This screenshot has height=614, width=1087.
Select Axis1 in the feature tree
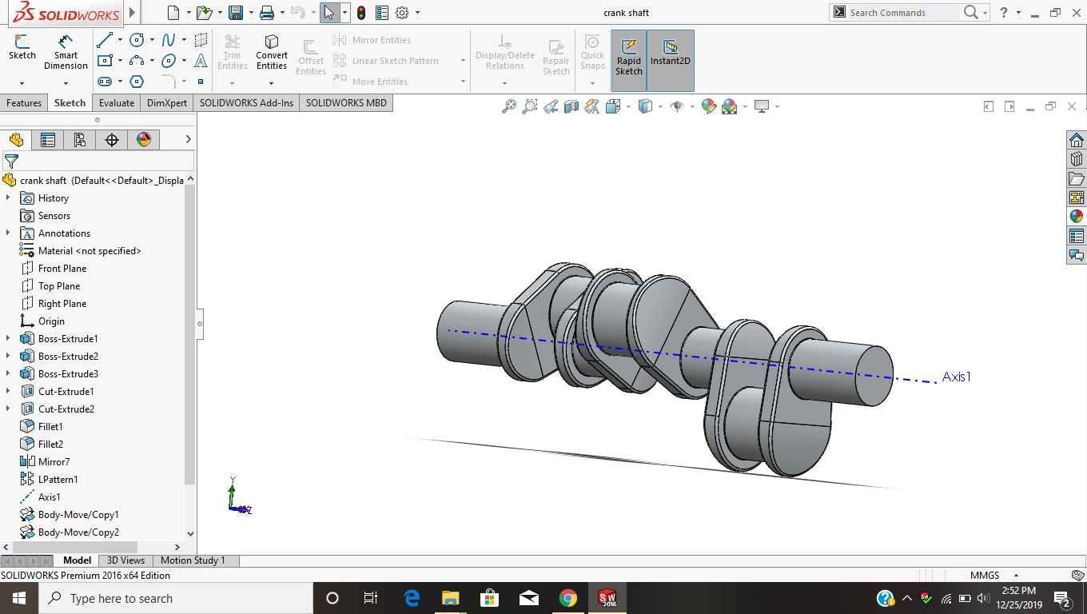click(x=49, y=497)
